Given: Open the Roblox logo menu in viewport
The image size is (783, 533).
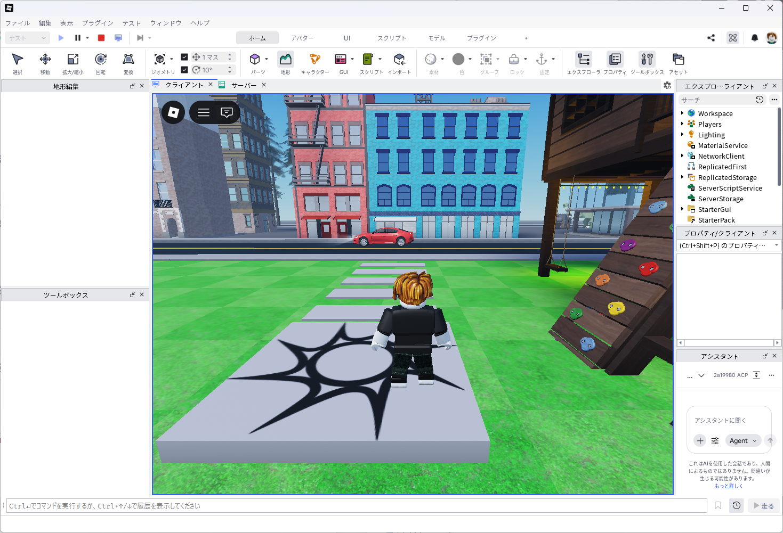Looking at the screenshot, I should tap(173, 112).
